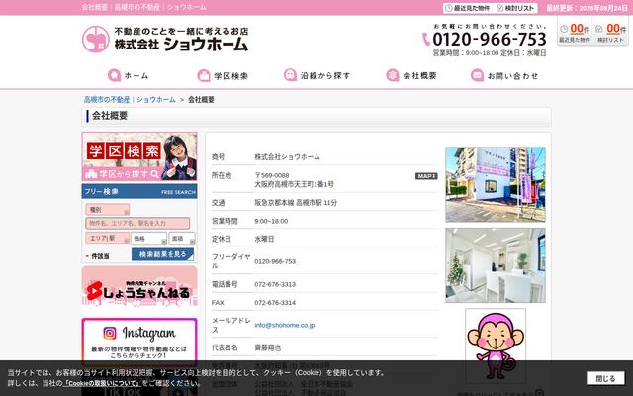Image resolution: width=633 pixels, height=396 pixels.
Task: Click the フリー検索 panel header
Action: pyautogui.click(x=139, y=191)
